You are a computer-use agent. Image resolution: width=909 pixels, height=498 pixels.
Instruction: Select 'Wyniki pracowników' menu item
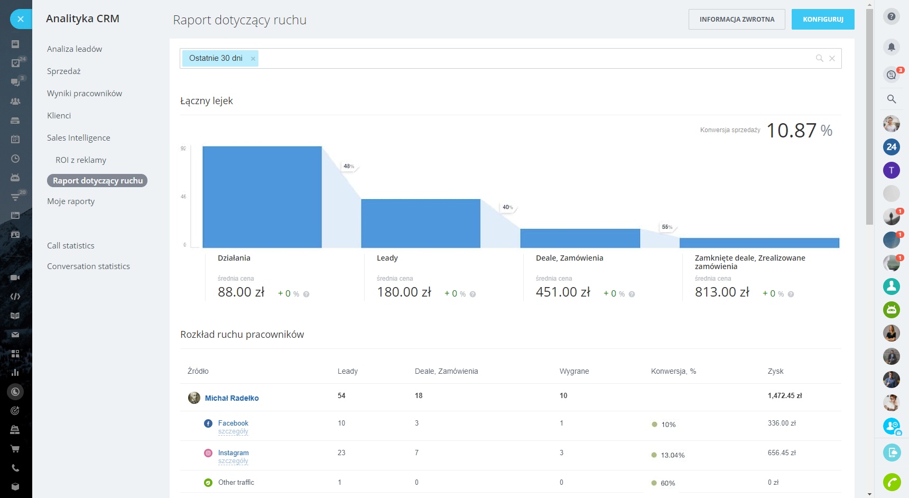click(x=85, y=94)
